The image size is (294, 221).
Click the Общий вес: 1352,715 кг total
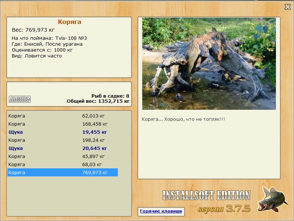(x=98, y=101)
